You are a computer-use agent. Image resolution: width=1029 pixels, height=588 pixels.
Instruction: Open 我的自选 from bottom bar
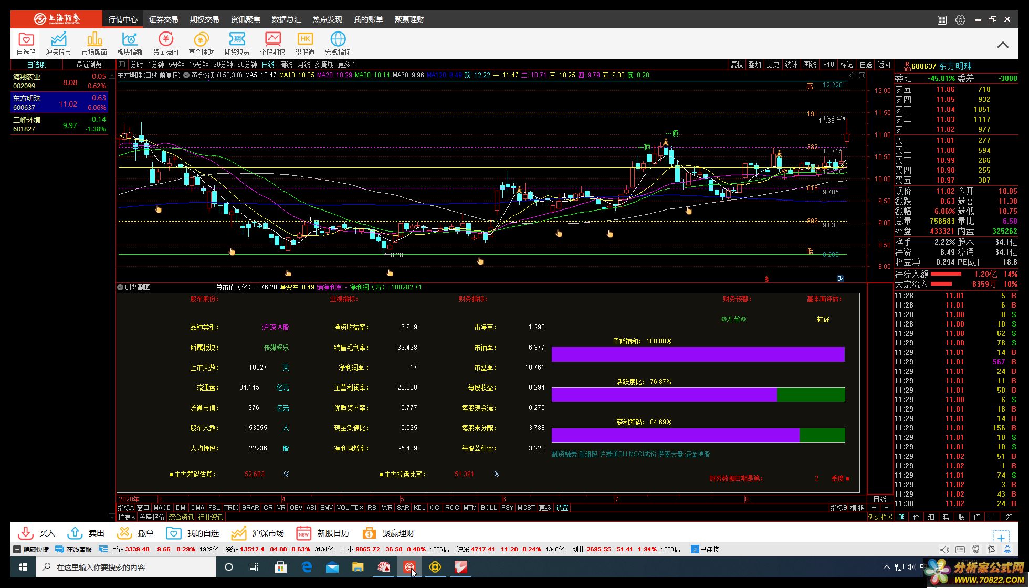192,533
